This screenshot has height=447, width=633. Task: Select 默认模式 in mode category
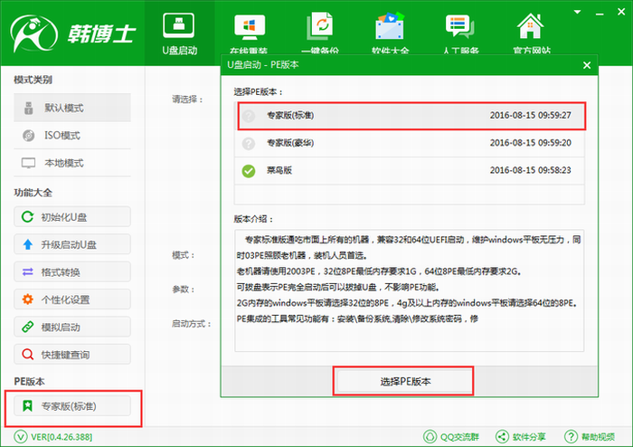pyautogui.click(x=72, y=108)
